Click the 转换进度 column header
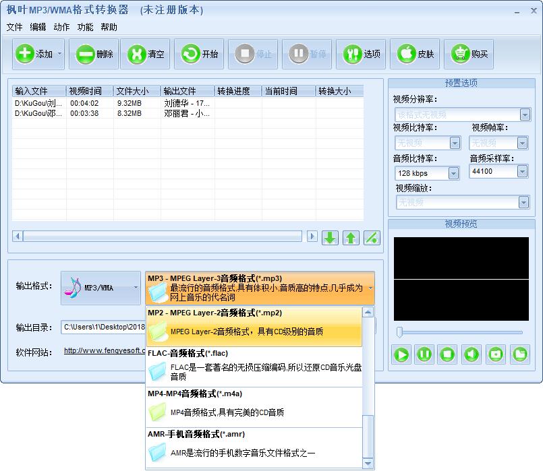 (238, 91)
